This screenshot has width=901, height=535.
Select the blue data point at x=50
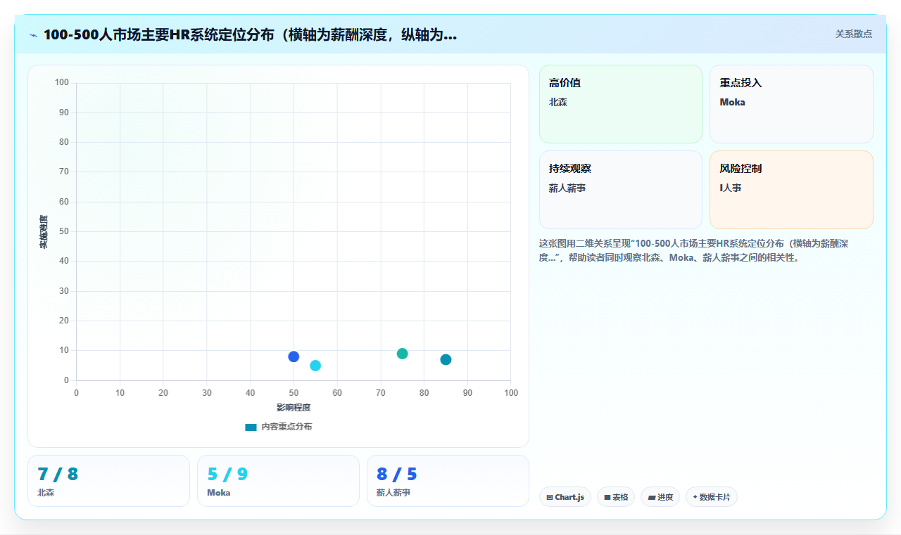coord(294,356)
